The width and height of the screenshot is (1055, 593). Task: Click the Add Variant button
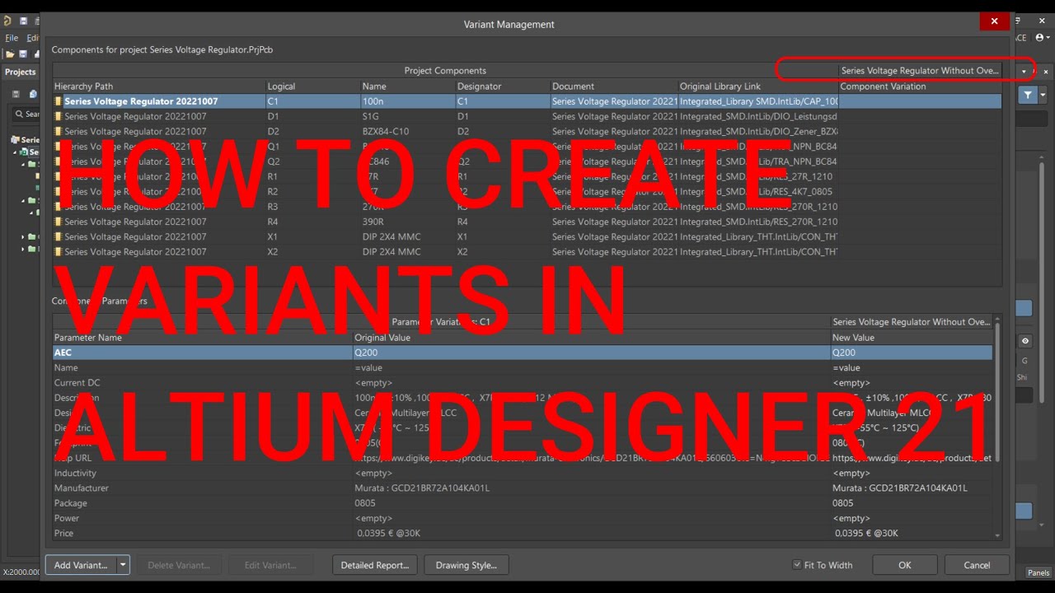(x=81, y=565)
